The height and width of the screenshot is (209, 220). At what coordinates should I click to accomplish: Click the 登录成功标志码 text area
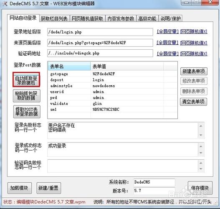point(122,150)
